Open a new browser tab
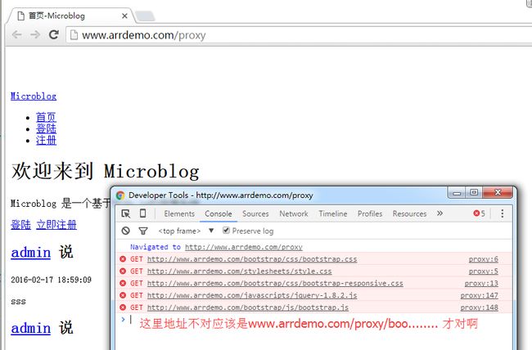 (145, 16)
